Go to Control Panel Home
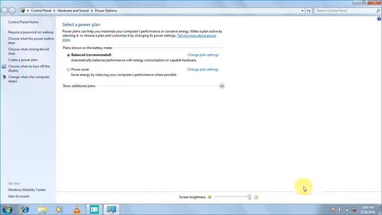The width and height of the screenshot is (382, 215). pos(23,22)
